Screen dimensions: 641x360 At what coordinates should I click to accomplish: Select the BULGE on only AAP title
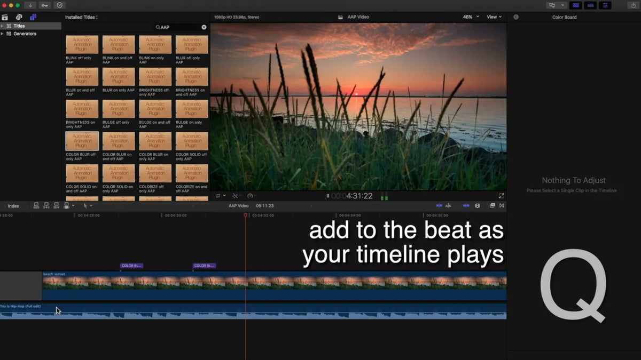192,109
